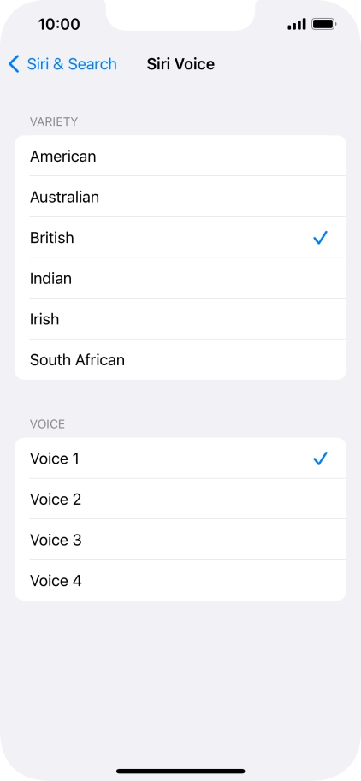The width and height of the screenshot is (361, 781).
Task: Tap the home indicator bar
Action: click(x=180, y=771)
